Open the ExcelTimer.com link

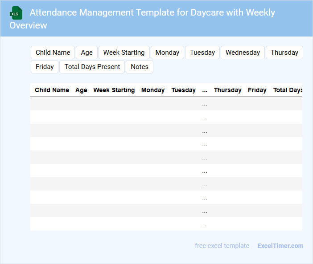(280, 246)
